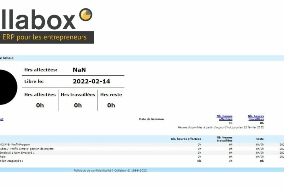Click the 'Reste' column header

click(x=259, y=139)
